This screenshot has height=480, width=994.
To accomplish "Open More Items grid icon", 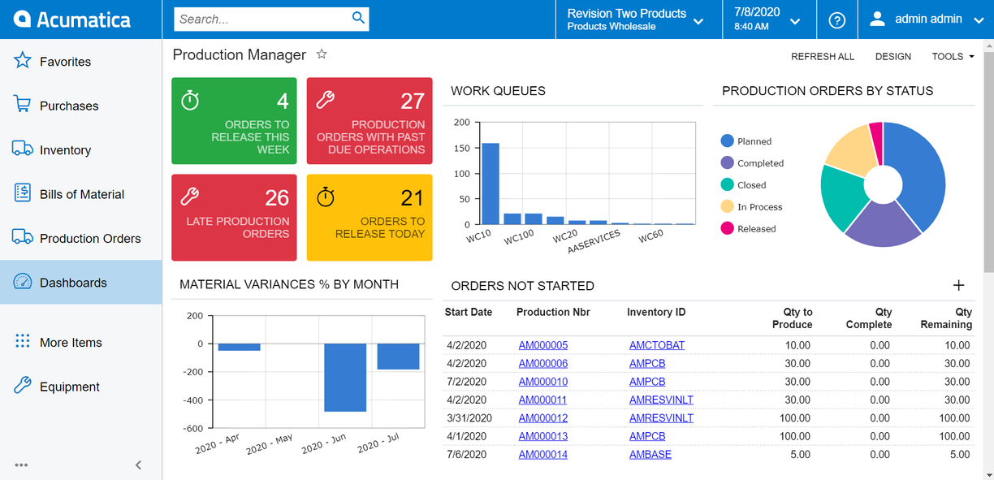I will tap(23, 342).
